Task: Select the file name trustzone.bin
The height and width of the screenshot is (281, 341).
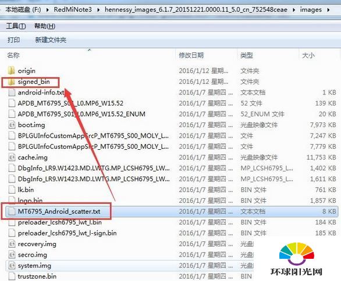Action: [x=37, y=276]
